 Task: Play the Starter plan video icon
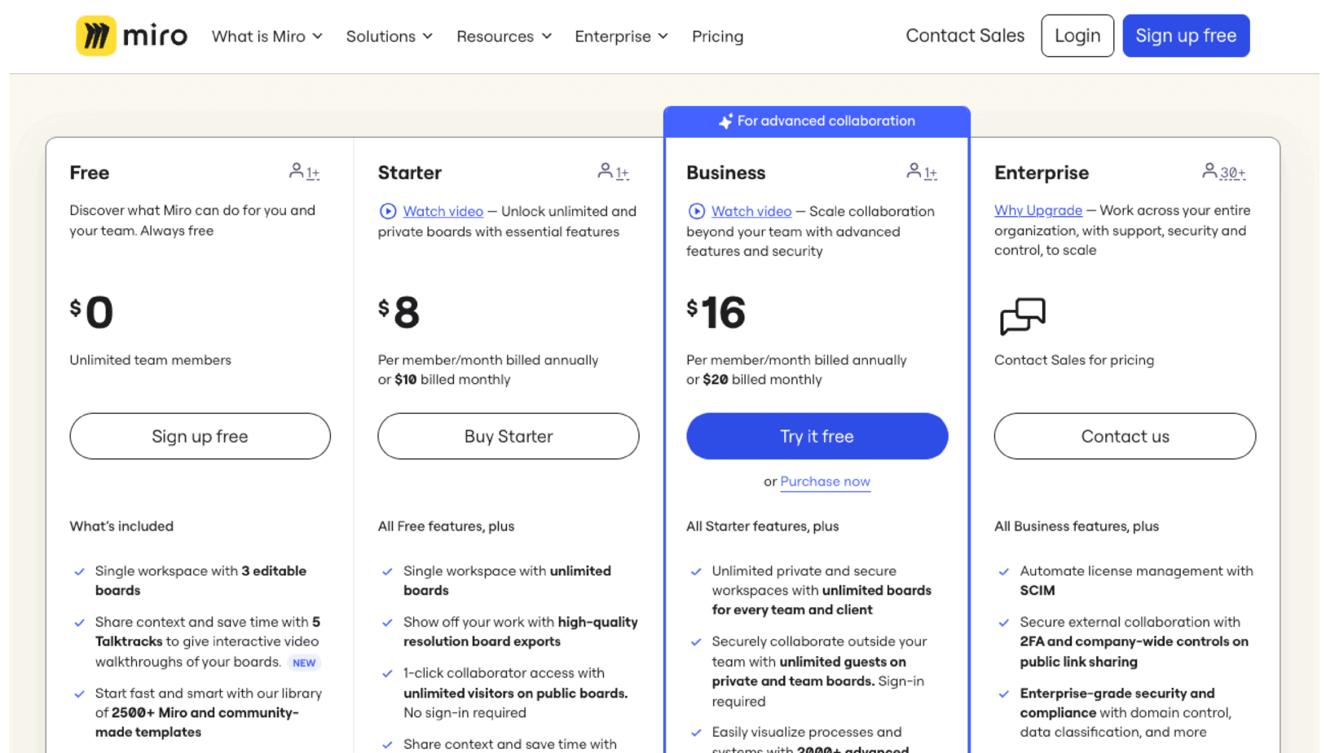click(x=388, y=212)
